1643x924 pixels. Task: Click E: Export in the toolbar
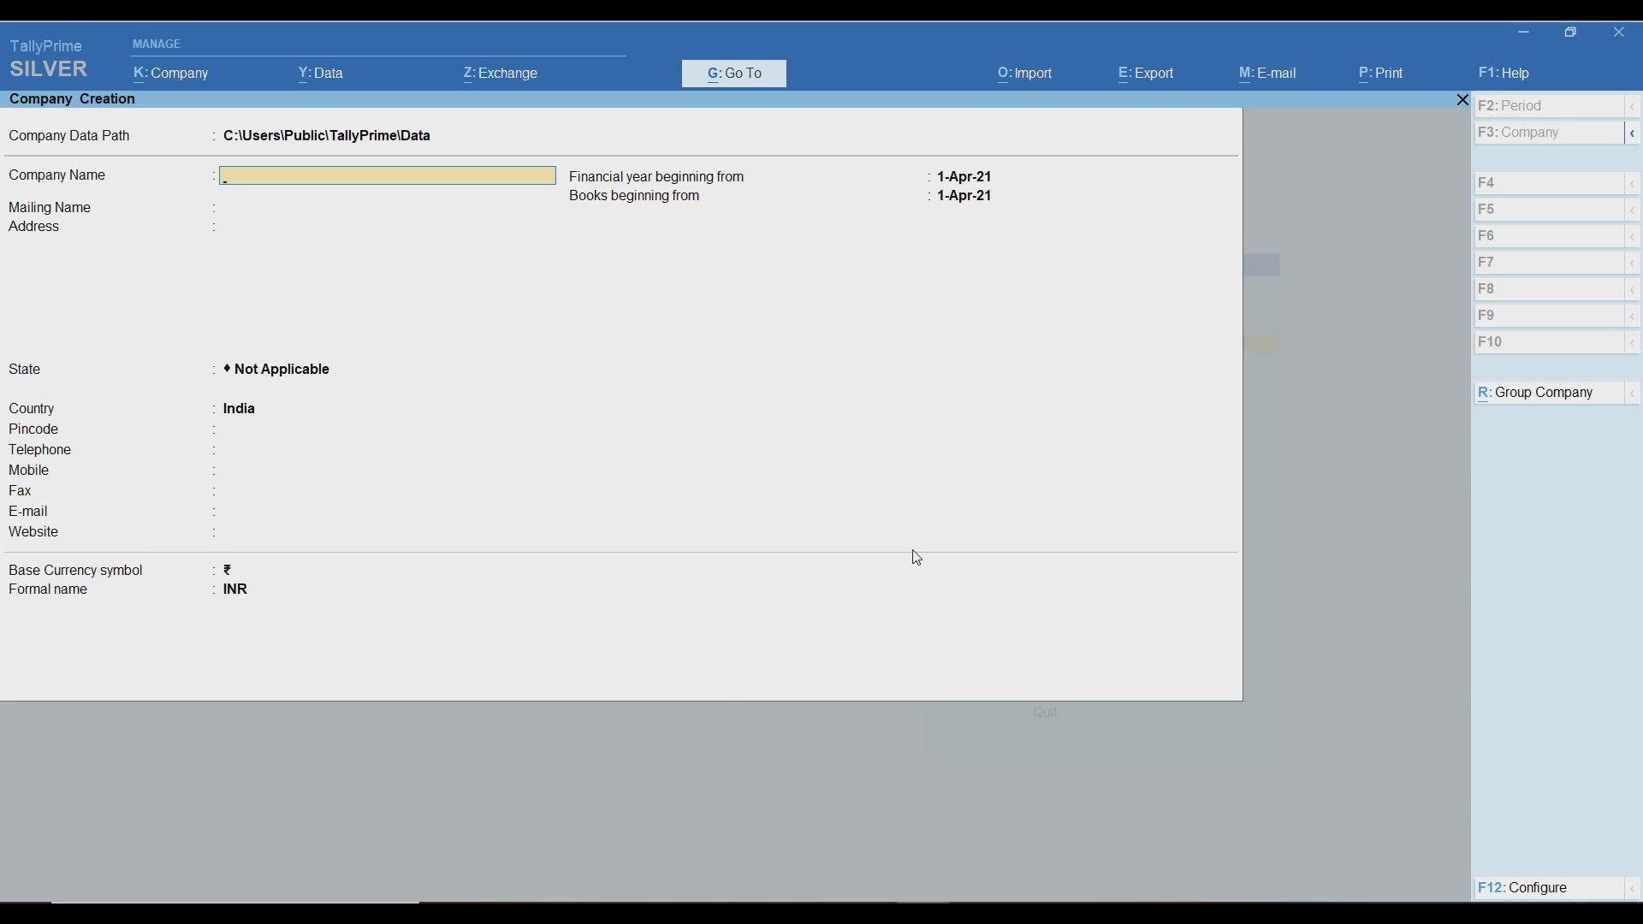tap(1145, 74)
